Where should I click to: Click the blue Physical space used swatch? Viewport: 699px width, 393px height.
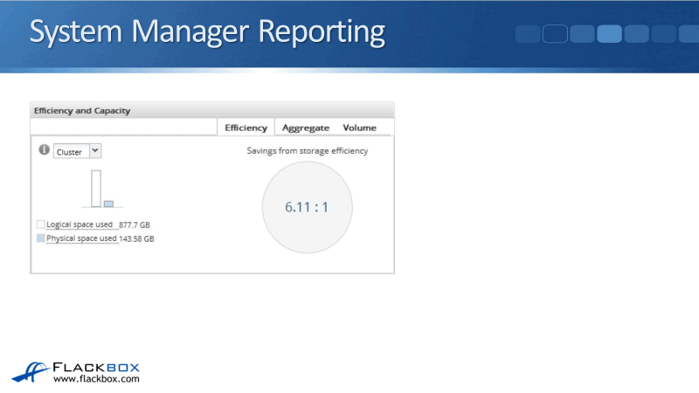coord(41,238)
